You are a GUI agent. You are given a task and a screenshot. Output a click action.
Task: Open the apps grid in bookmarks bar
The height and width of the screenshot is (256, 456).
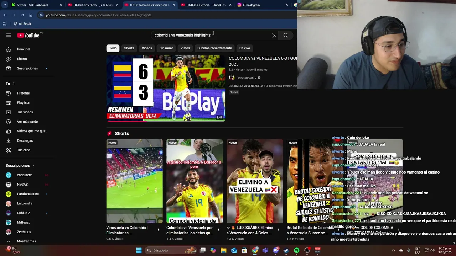click(5, 23)
